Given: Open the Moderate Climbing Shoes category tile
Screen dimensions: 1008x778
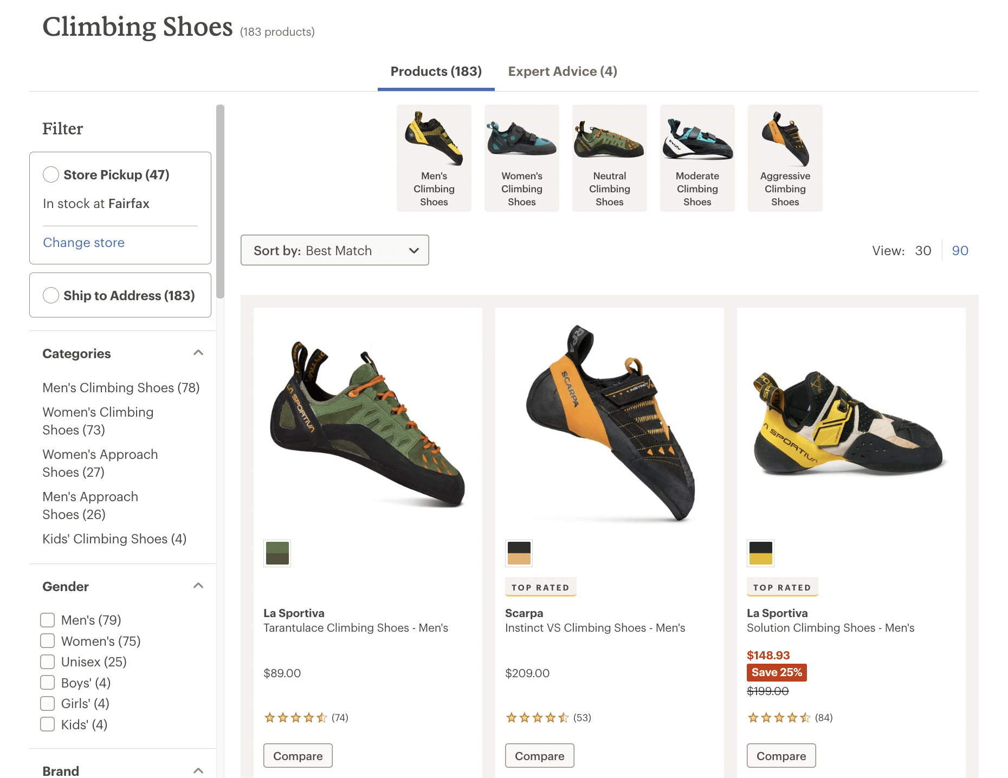Looking at the screenshot, I should tap(697, 158).
